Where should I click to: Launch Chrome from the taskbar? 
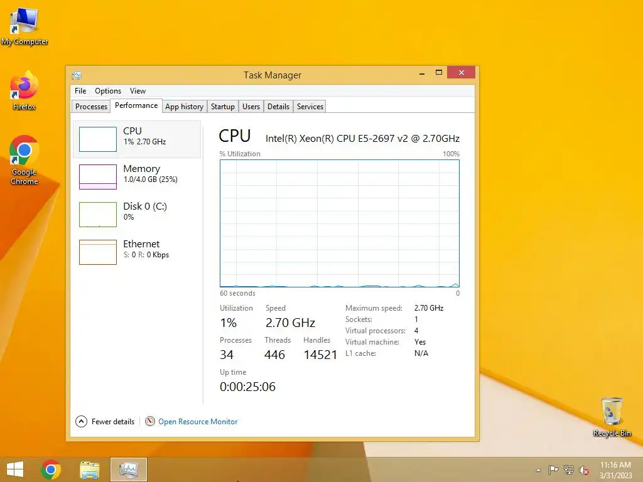coord(51,469)
